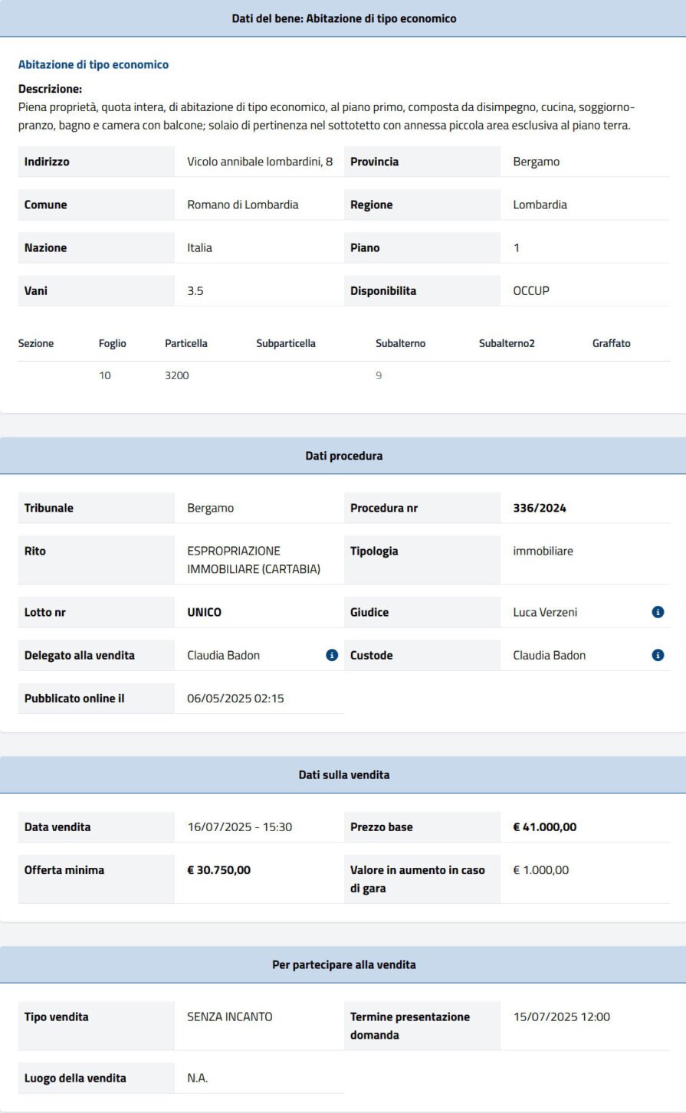Click 'Dati procedura' section header
Image resolution: width=686 pixels, height=1113 pixels.
coord(343,456)
